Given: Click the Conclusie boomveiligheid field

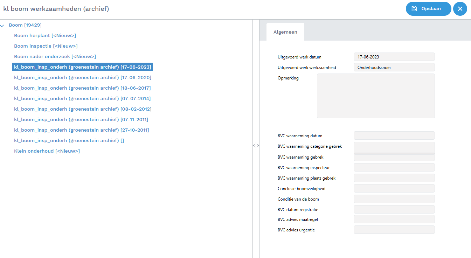Looking at the screenshot, I should point(394,188).
